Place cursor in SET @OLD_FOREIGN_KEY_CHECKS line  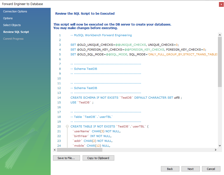click(138, 50)
